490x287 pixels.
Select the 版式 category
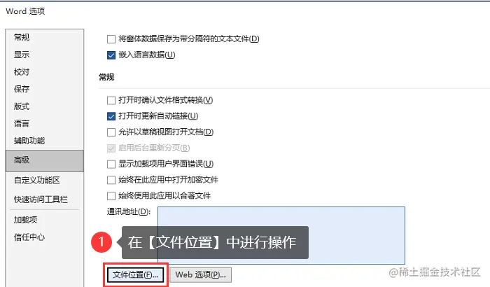click(x=22, y=106)
